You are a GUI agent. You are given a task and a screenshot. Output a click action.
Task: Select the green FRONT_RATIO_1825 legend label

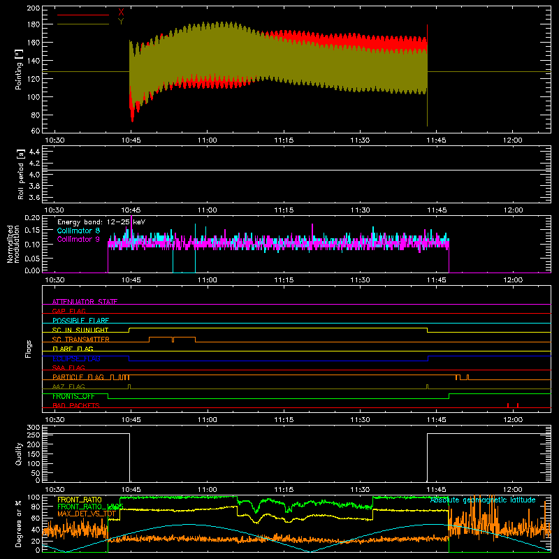(90, 507)
